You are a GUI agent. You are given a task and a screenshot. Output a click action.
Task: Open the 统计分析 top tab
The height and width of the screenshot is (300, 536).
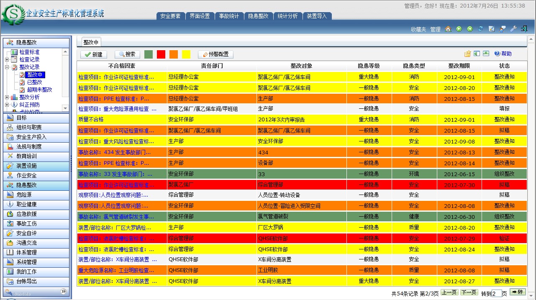point(287,16)
